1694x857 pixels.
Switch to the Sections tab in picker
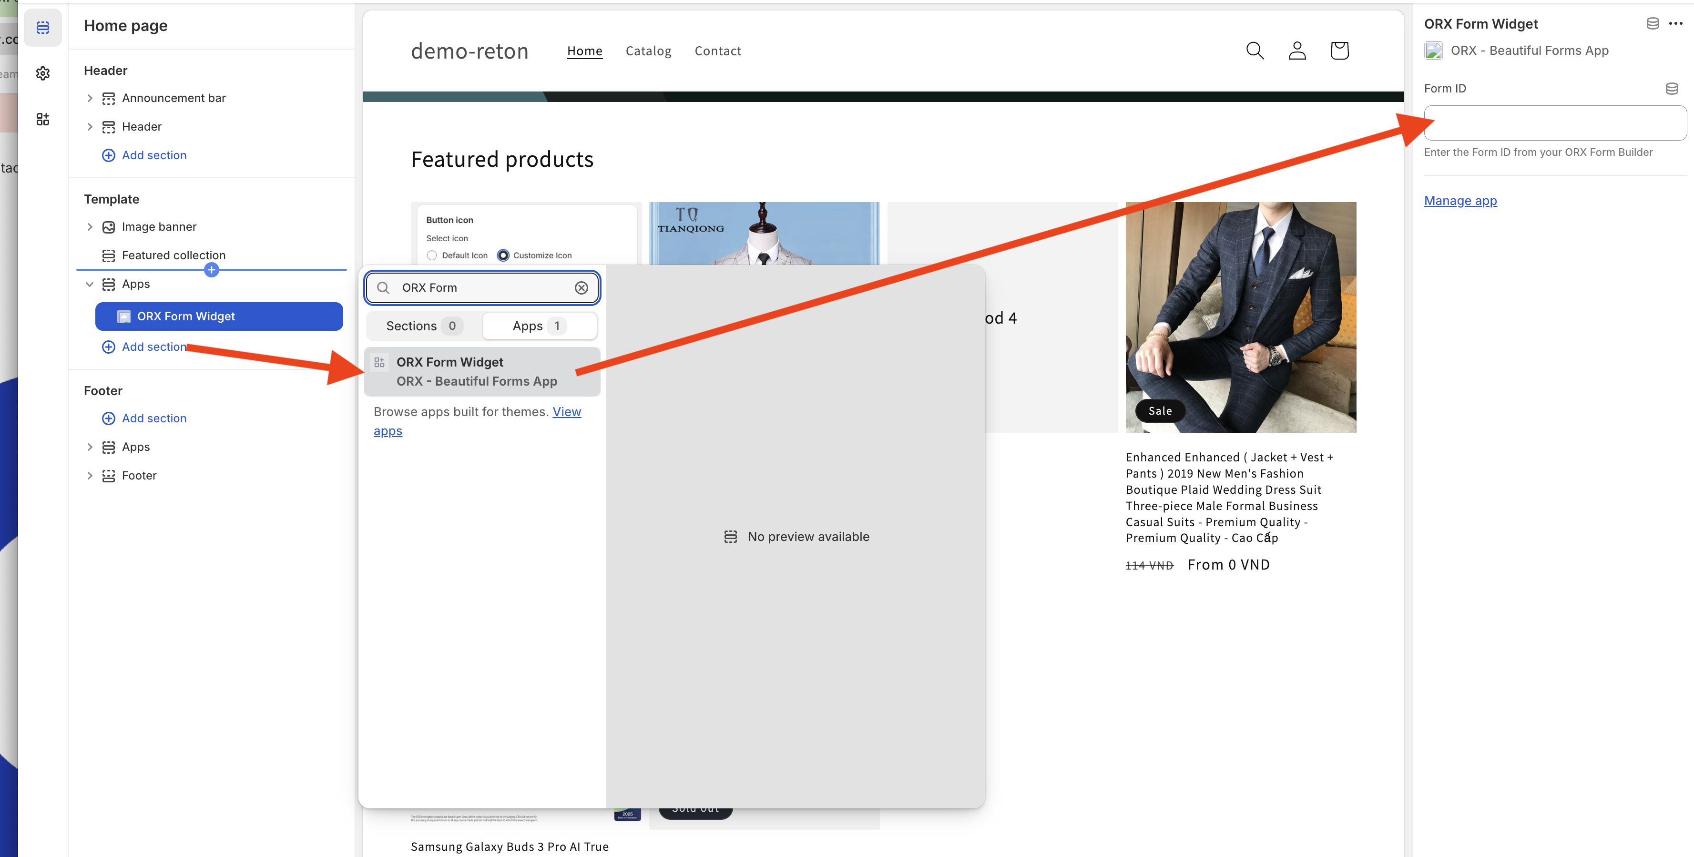(423, 326)
